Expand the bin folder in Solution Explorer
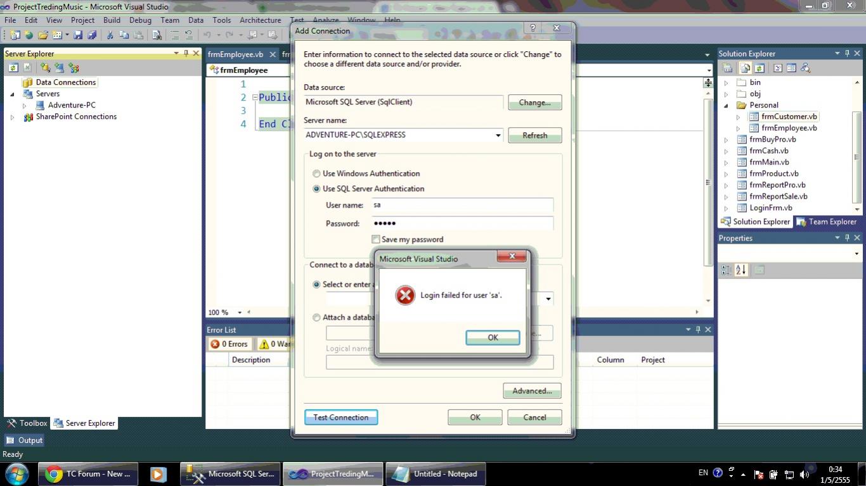 [x=727, y=83]
